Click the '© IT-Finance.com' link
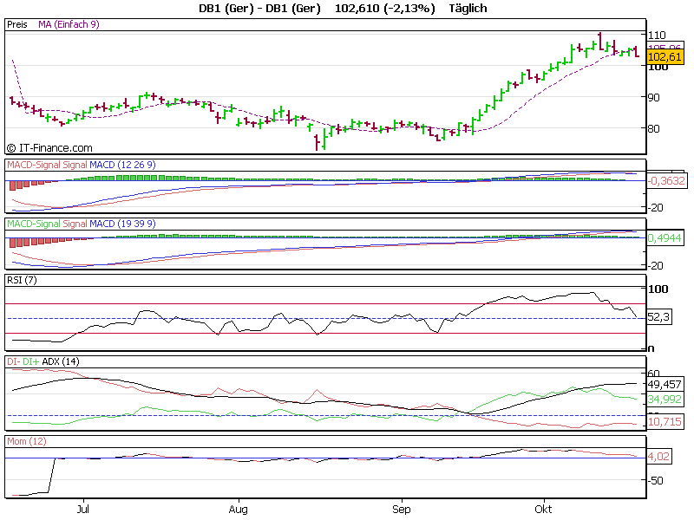Screen dimensions: 694x520 tap(49, 147)
